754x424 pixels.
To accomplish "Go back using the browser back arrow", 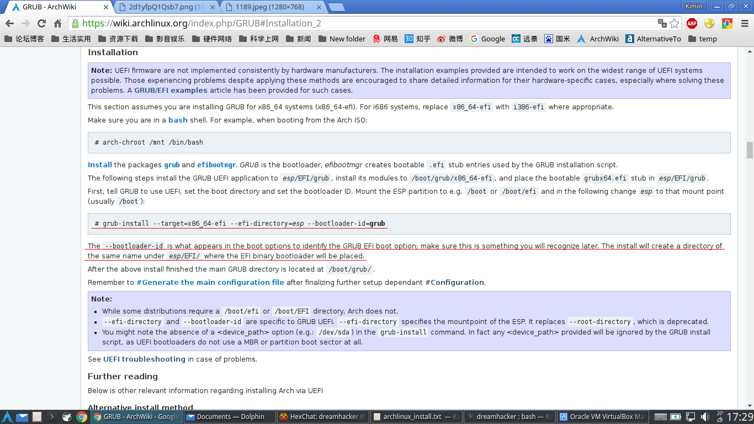I will (x=9, y=23).
